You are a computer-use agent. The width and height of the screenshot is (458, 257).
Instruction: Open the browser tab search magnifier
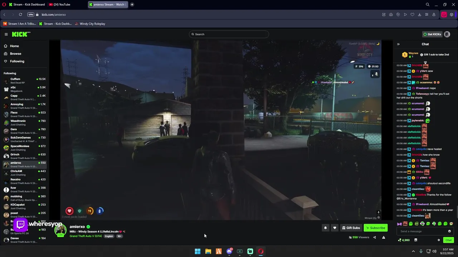(x=428, y=5)
